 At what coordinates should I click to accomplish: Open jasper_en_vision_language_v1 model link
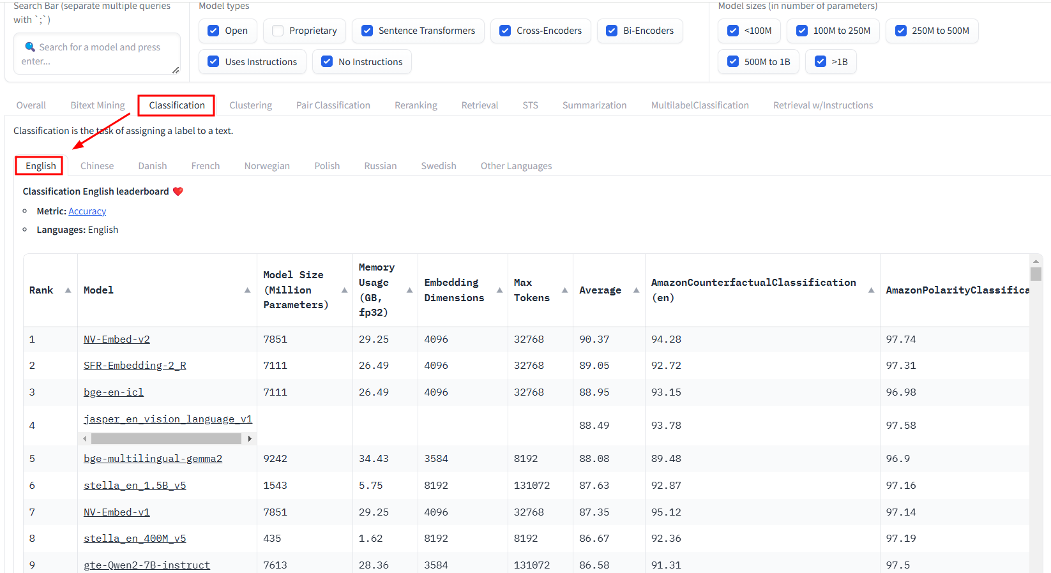[x=168, y=419]
